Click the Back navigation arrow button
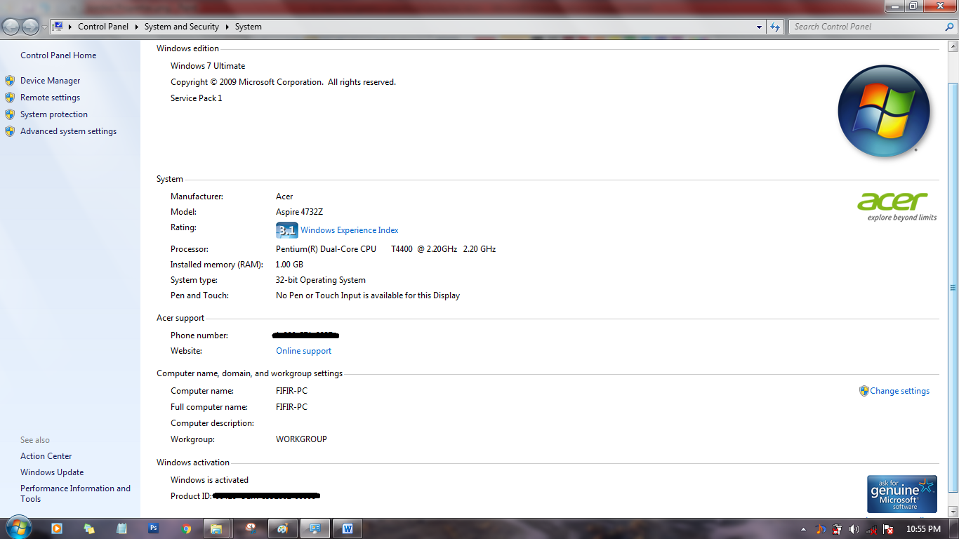Screen dimensions: 959x539 coord(11,27)
